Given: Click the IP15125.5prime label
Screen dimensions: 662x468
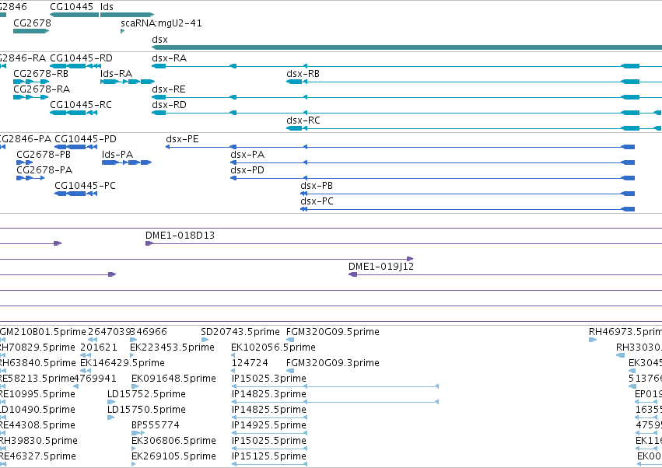Looking at the screenshot, I should [x=269, y=456].
